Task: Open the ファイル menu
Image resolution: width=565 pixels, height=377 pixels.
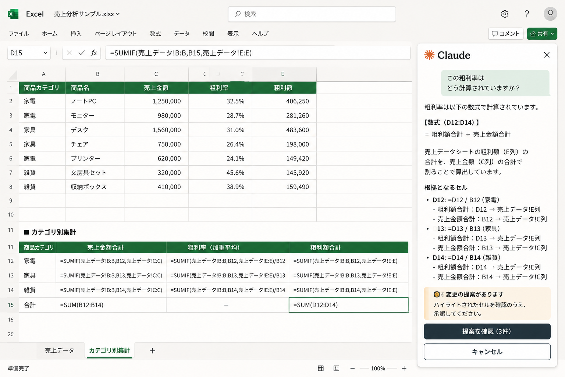Action: pyautogui.click(x=19, y=34)
